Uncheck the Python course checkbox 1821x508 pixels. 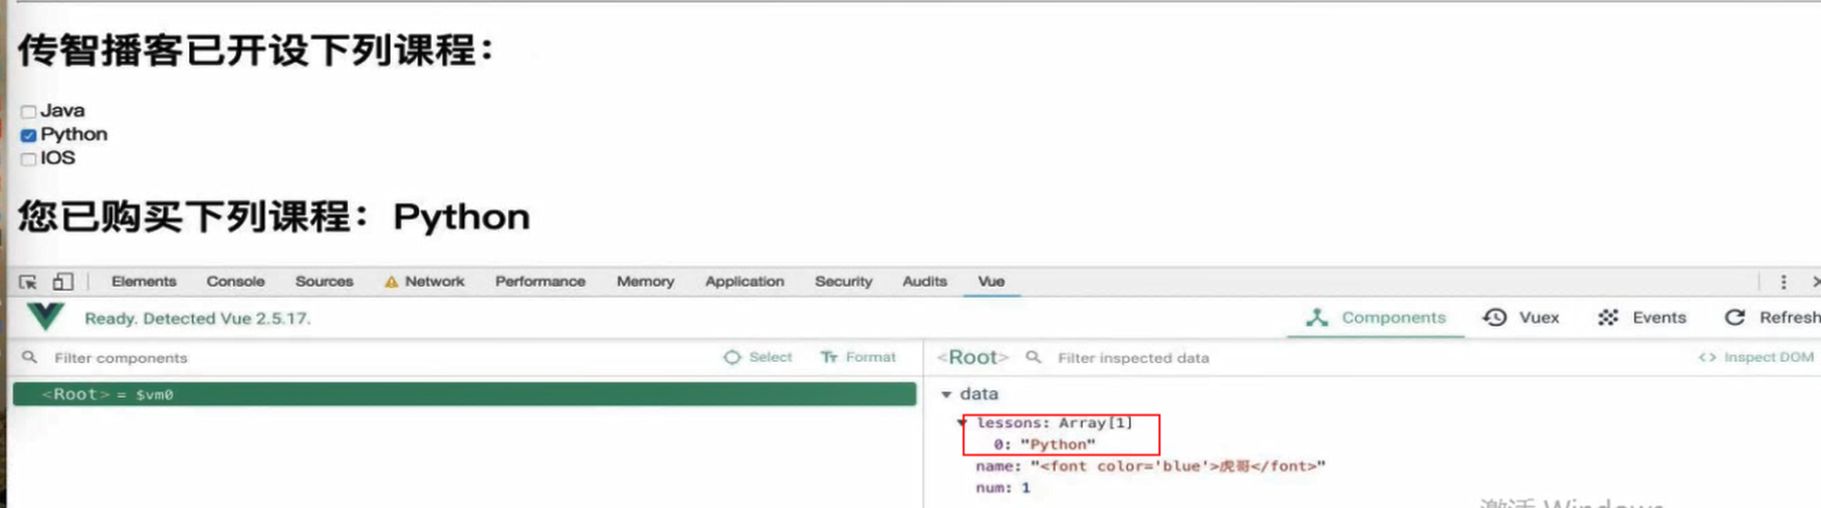[x=28, y=135]
